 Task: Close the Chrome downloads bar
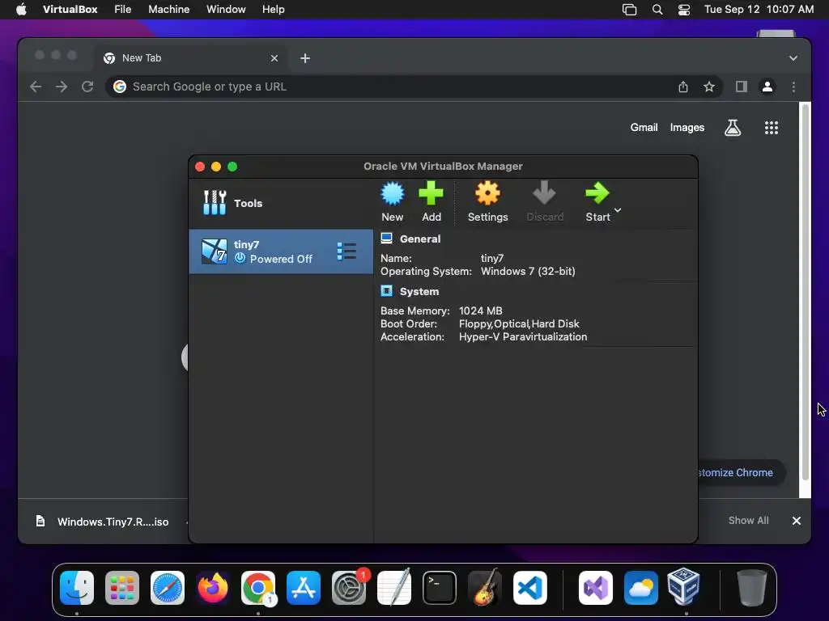(797, 521)
